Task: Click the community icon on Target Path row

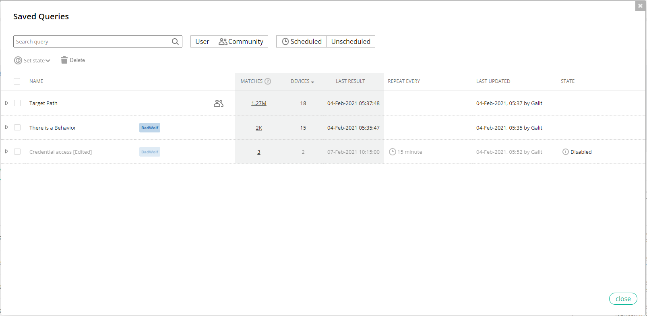Action: (219, 103)
